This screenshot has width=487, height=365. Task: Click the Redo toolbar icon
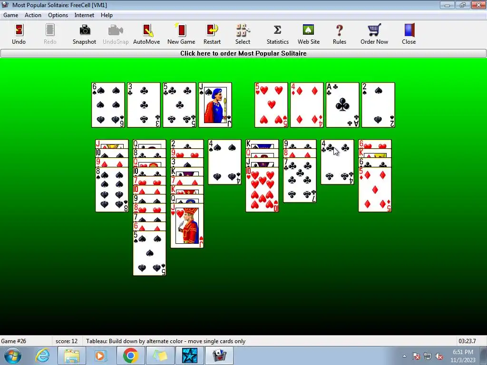coord(49,34)
